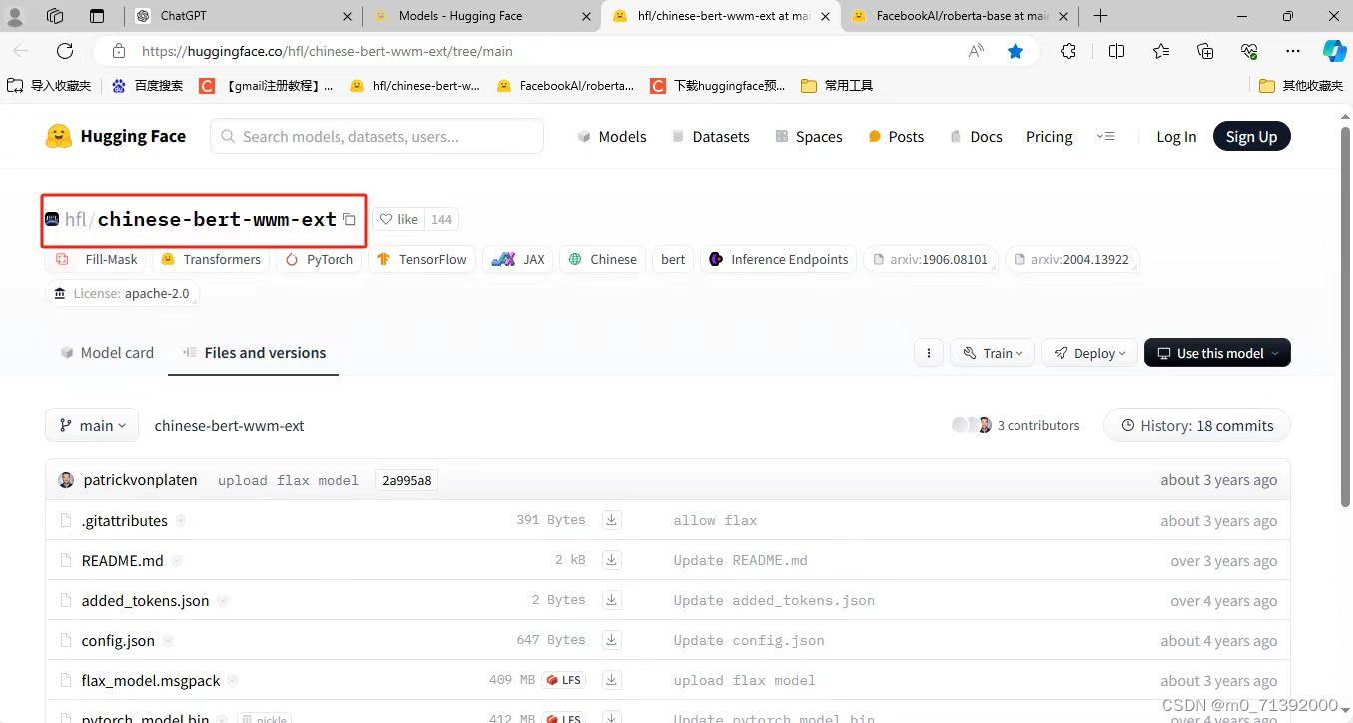The image size is (1353, 723).
Task: Open collections icon in toolbar
Action: 1205,51
